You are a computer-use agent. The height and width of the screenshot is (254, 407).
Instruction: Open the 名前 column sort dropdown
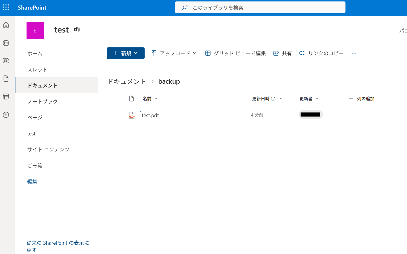point(156,99)
